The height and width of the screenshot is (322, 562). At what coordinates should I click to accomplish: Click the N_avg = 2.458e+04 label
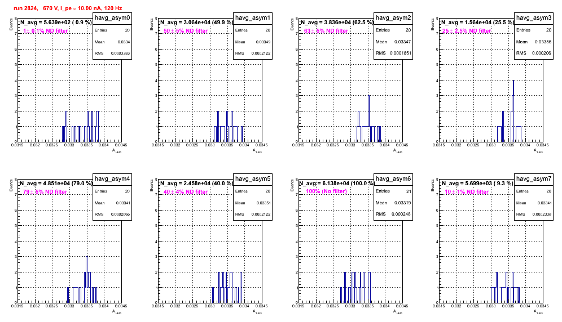196,183
